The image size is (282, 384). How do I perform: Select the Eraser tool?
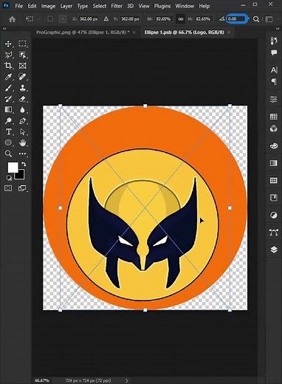(22, 99)
